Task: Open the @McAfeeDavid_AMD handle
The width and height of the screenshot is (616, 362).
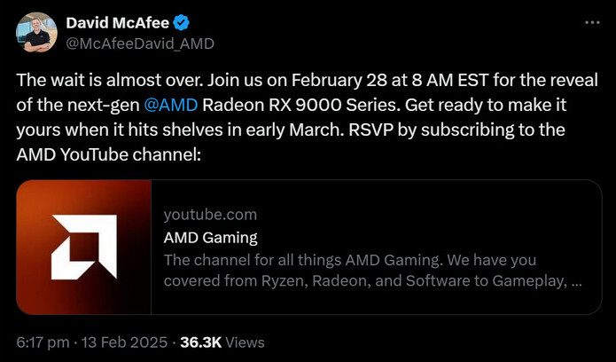Action: (x=140, y=43)
